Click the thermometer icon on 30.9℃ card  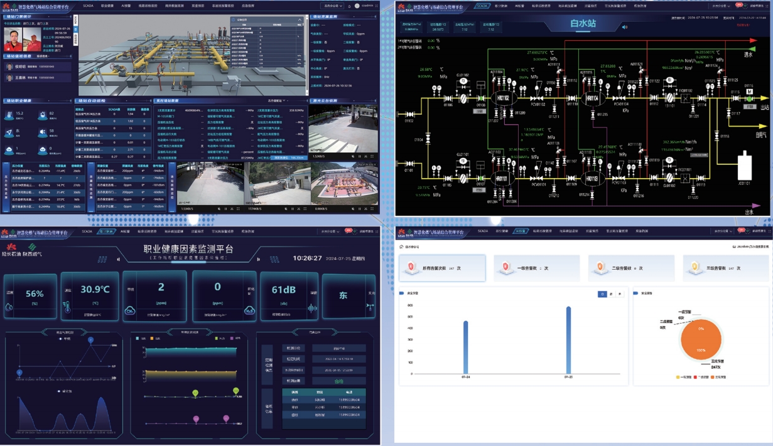(68, 308)
